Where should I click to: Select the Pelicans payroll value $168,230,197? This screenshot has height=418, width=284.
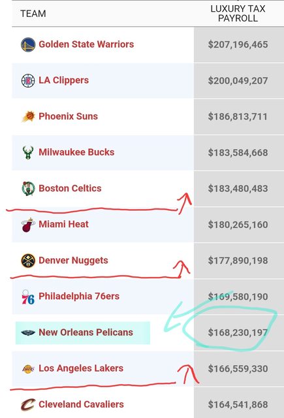pyautogui.click(x=238, y=332)
